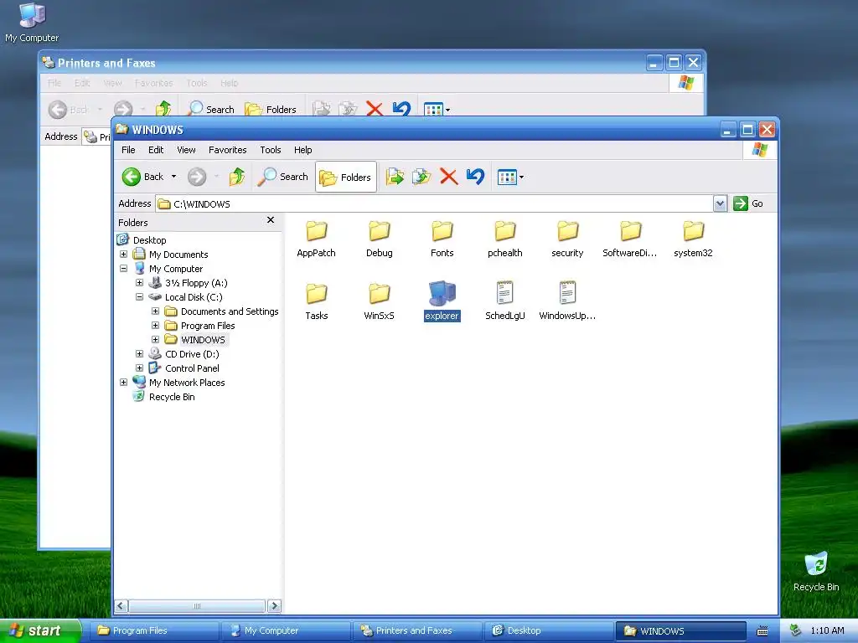Image resolution: width=858 pixels, height=643 pixels.
Task: Expand CD Drive (D:) tree node
Action: pyautogui.click(x=140, y=354)
